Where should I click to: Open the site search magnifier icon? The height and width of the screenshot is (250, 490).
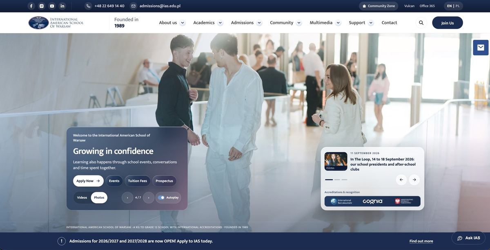(x=421, y=23)
